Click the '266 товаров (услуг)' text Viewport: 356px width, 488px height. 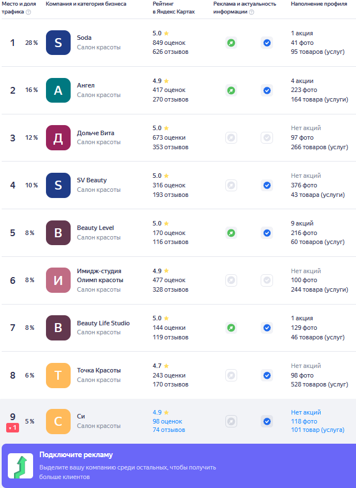coord(320,147)
